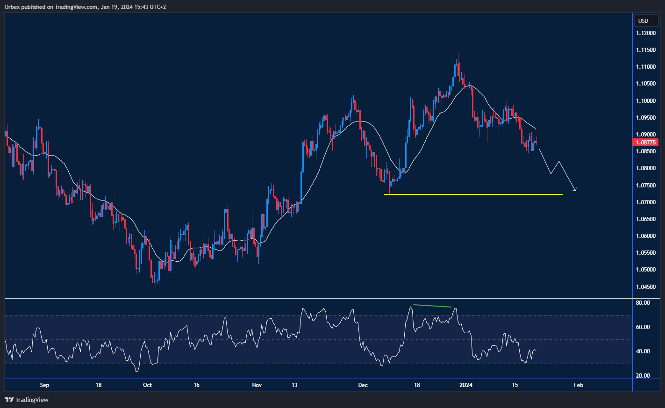This screenshot has height=408, width=665.
Task: Click the 1.04500 price scale label
Action: tap(645, 287)
